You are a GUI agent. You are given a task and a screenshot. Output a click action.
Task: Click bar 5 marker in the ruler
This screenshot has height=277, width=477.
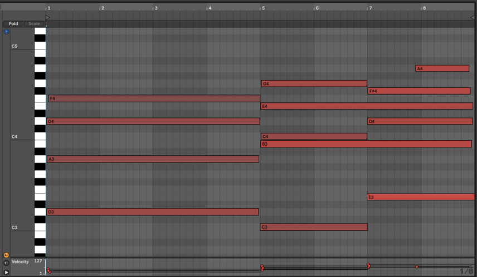pos(263,8)
